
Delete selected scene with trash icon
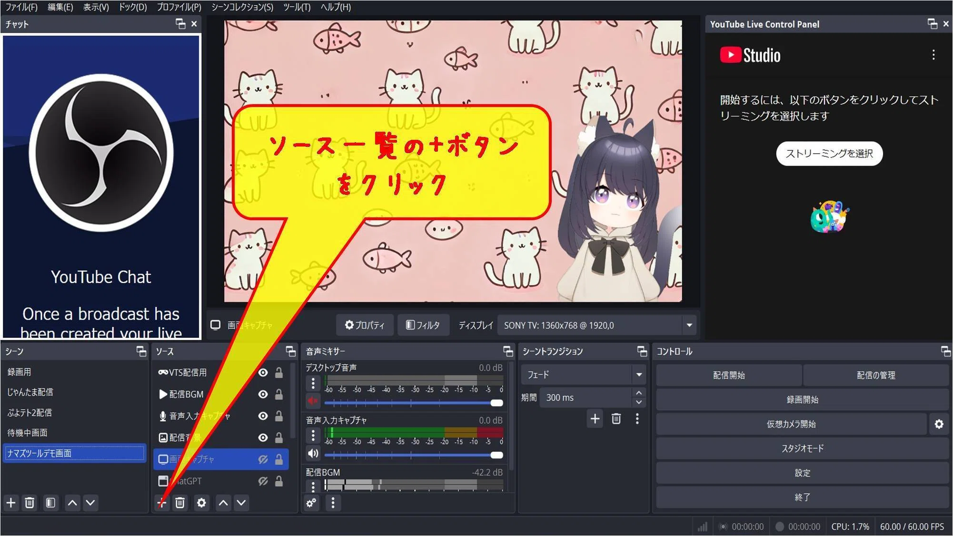[x=30, y=502]
